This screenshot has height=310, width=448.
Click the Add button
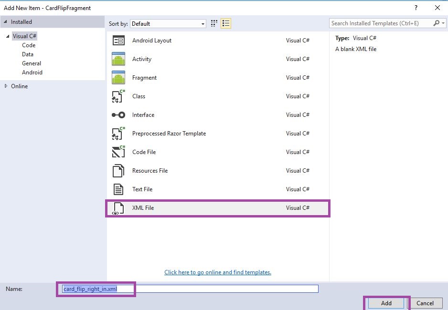click(386, 303)
